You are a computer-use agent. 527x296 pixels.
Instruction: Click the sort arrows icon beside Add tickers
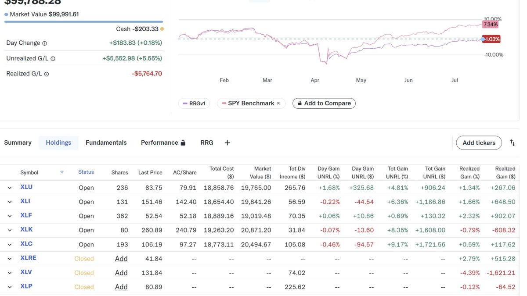pos(512,143)
